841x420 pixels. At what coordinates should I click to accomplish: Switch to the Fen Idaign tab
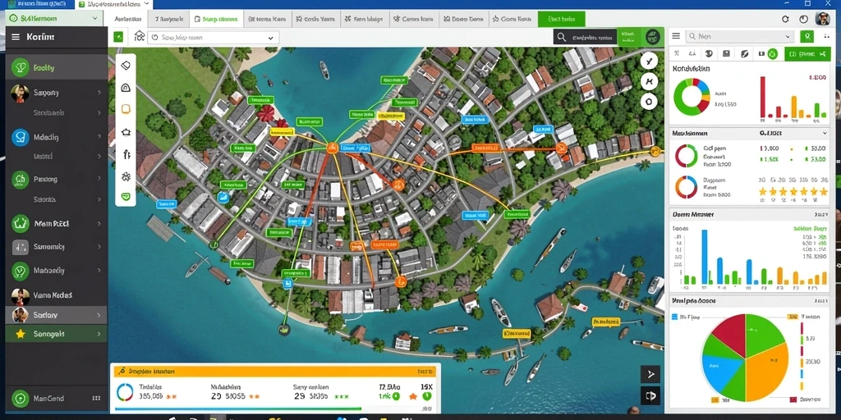[x=364, y=20]
